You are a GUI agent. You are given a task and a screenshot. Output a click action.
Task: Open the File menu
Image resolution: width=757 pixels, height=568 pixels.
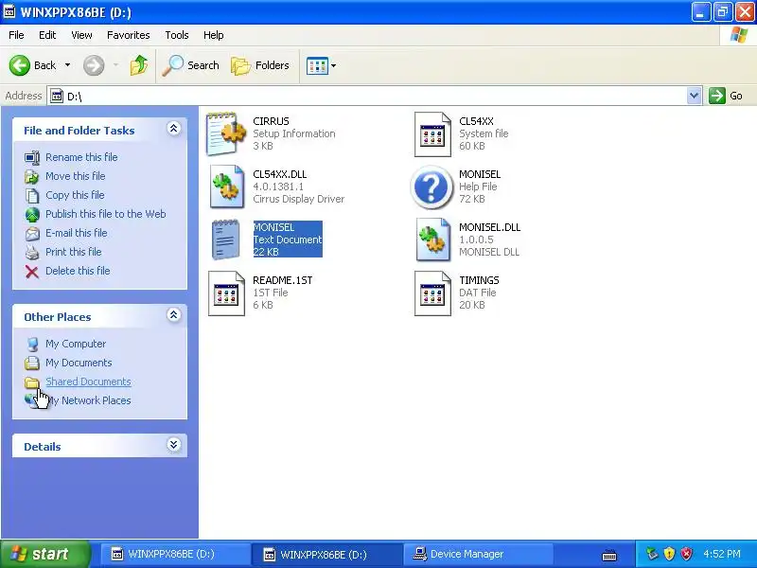16,35
